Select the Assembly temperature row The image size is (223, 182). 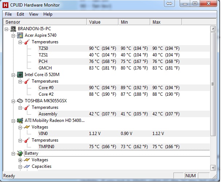point(124,114)
